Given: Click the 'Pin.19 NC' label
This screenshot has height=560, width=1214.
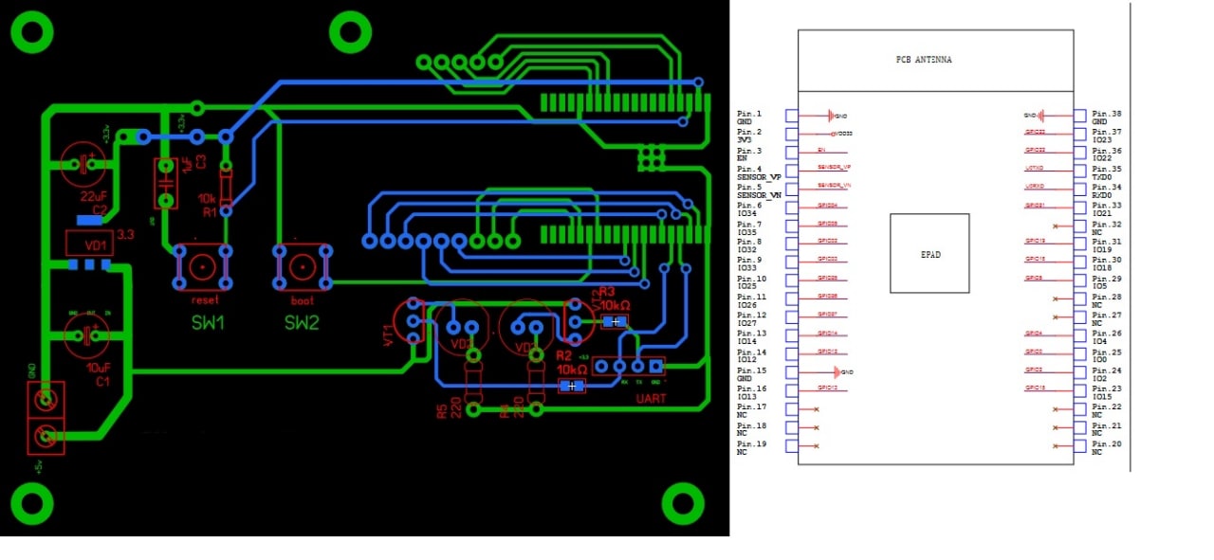Looking at the screenshot, I should [x=751, y=448].
